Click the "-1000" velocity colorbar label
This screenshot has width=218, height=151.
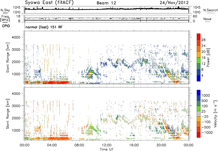click(x=207, y=132)
